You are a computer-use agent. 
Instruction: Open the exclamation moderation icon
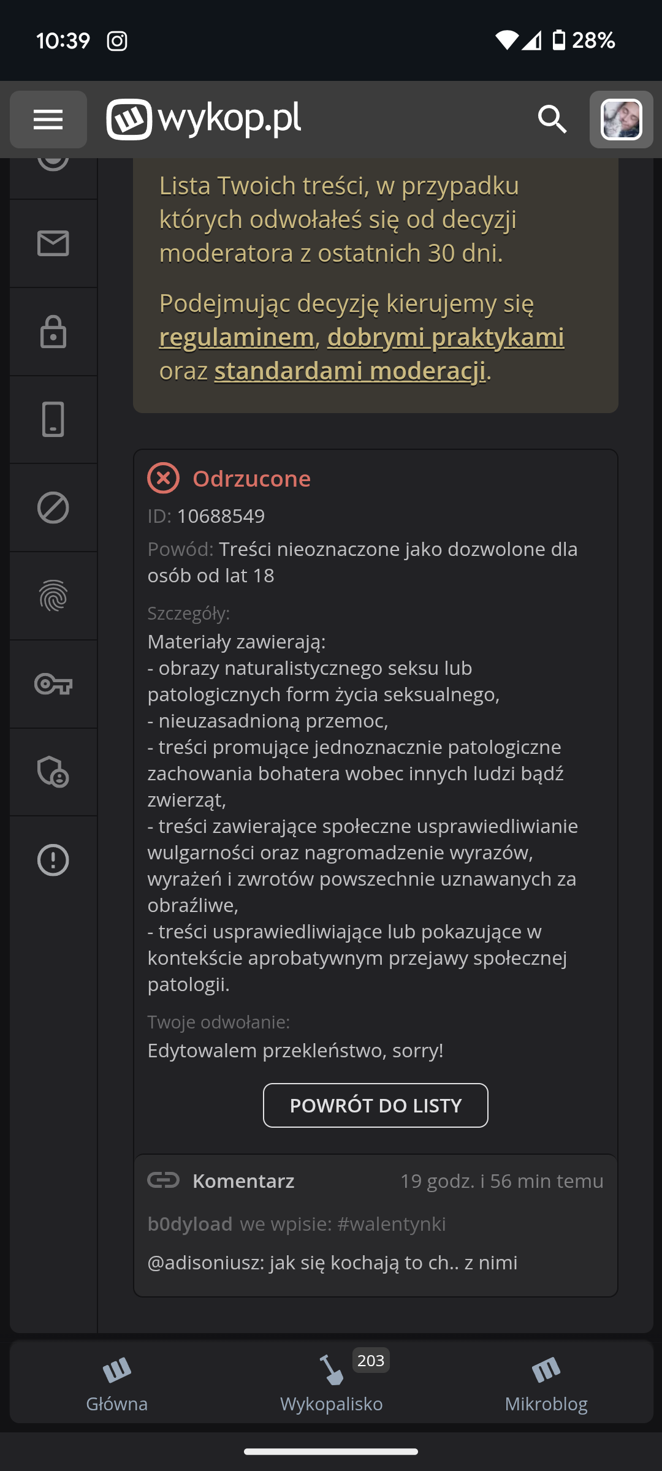53,860
